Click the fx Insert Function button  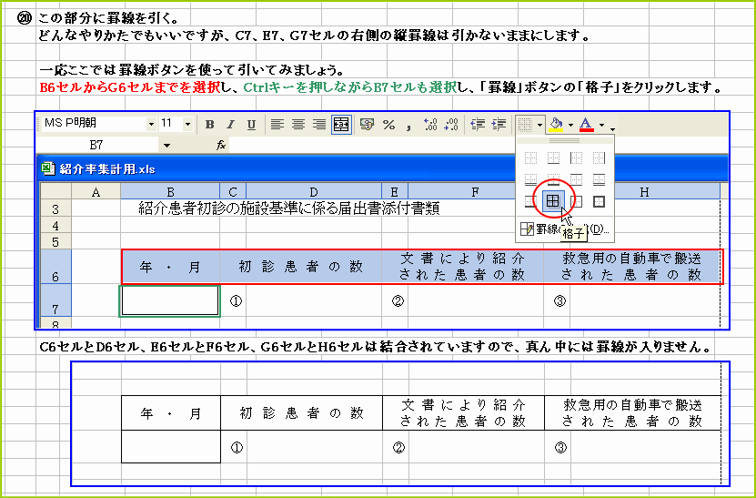tap(221, 145)
